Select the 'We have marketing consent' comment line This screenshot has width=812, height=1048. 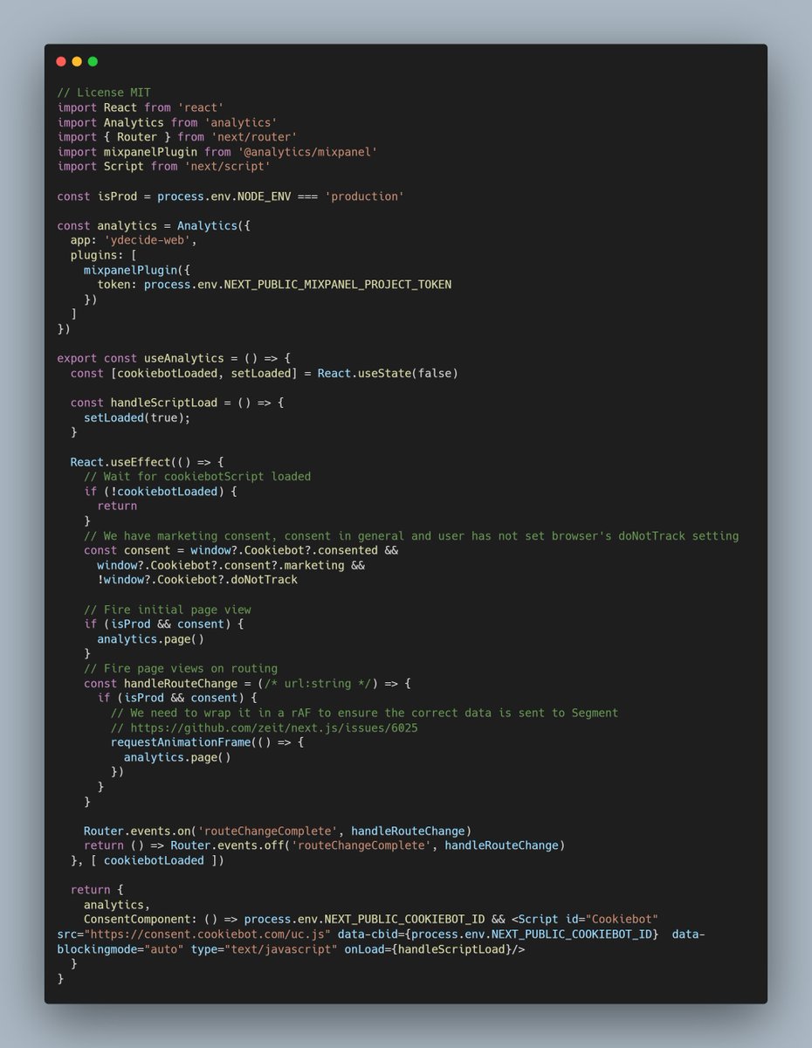411,535
